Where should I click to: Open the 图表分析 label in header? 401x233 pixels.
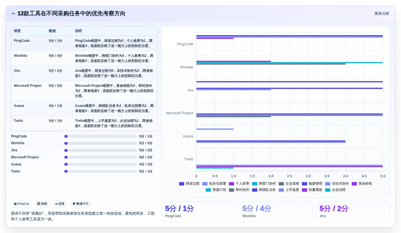tap(382, 14)
